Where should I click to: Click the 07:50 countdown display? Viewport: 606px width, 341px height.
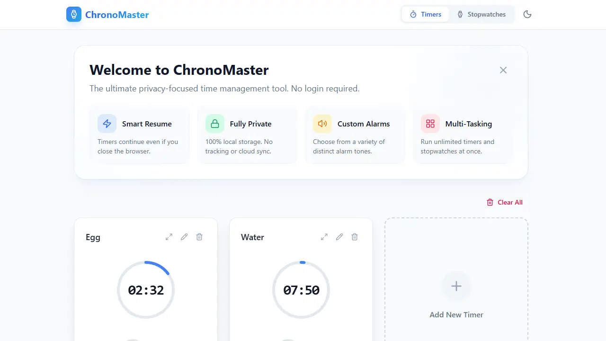pyautogui.click(x=301, y=290)
